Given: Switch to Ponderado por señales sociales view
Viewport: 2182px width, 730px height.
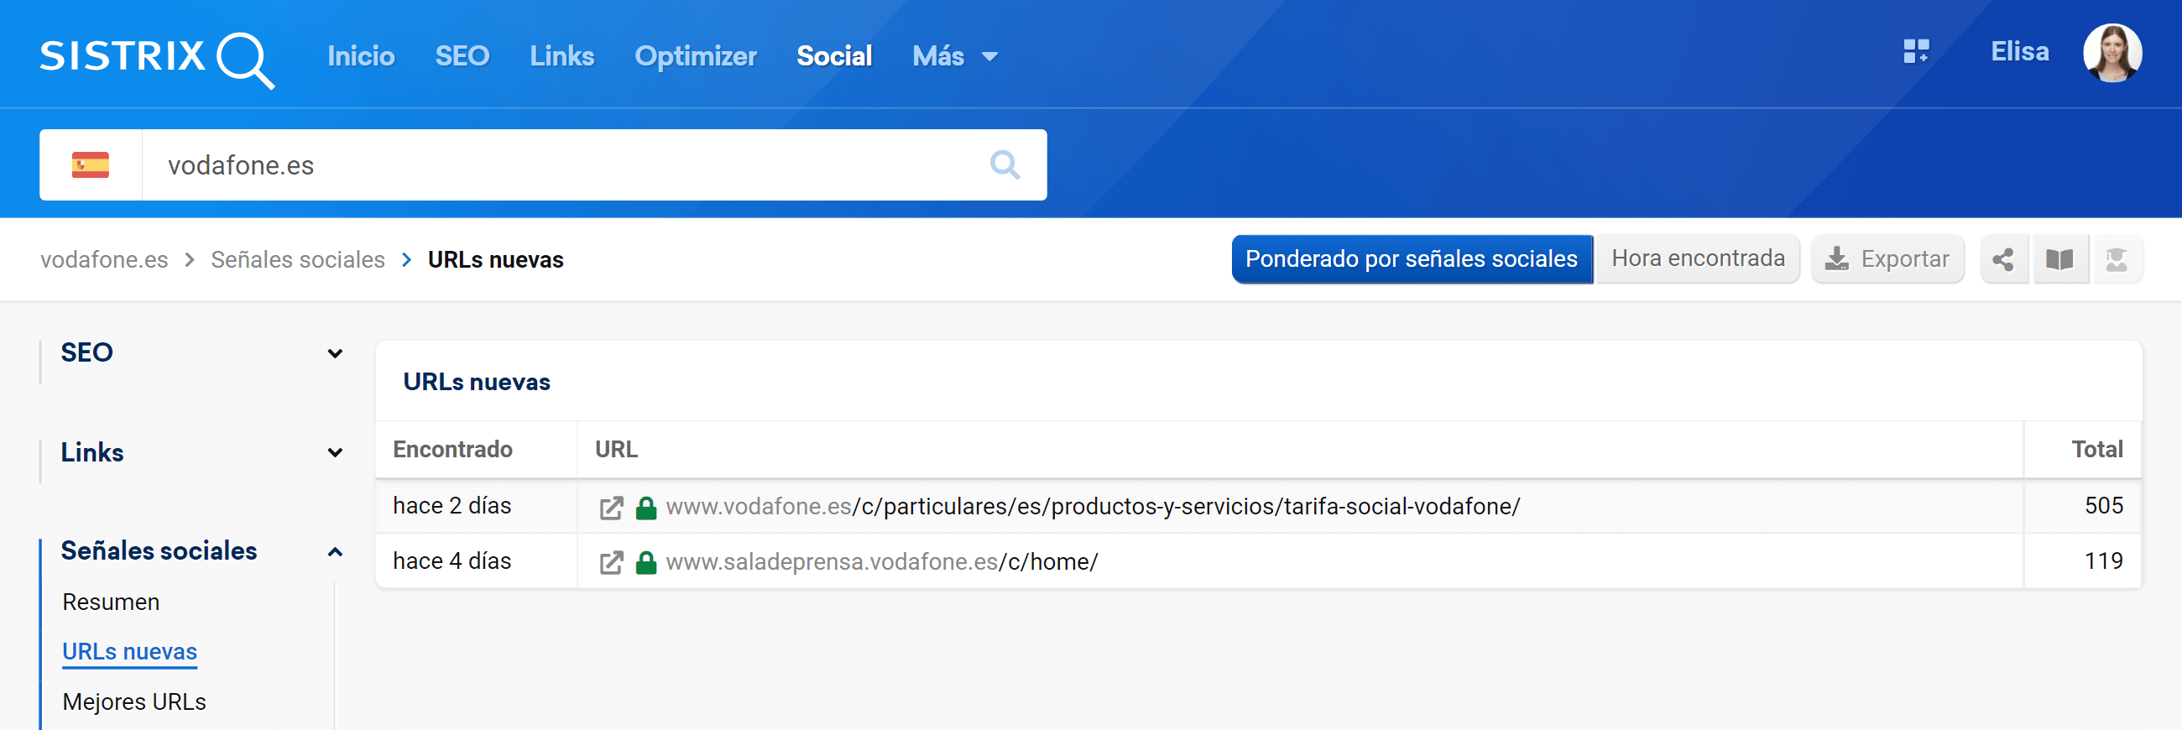Looking at the screenshot, I should [x=1412, y=259].
